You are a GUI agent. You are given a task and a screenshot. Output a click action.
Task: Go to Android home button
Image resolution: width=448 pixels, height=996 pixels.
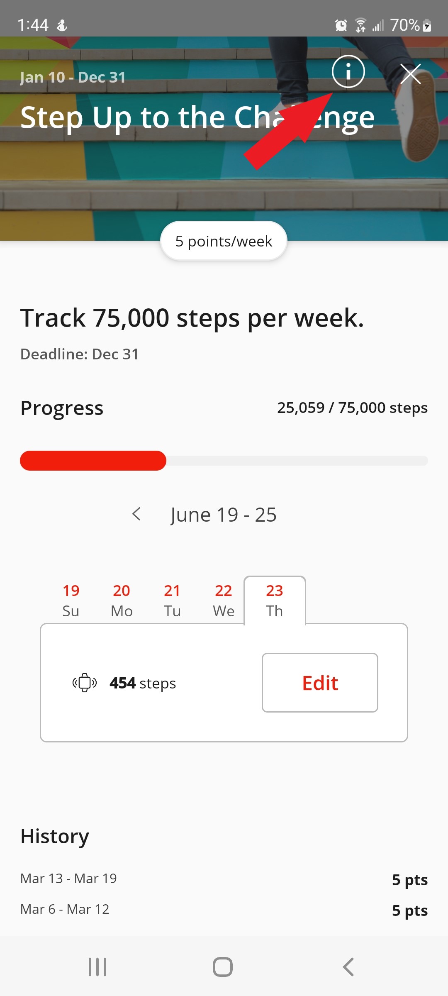(223, 967)
